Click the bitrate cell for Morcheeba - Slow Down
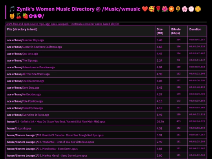212x159 pixels. pyautogui.click(x=179, y=148)
